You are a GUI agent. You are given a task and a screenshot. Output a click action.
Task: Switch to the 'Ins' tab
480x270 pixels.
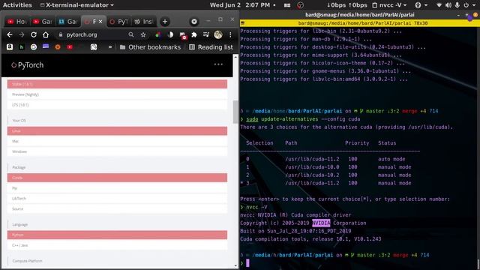point(143,22)
